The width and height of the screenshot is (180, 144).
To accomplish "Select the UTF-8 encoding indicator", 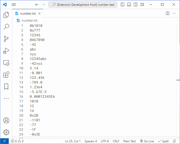I will point(105,141).
